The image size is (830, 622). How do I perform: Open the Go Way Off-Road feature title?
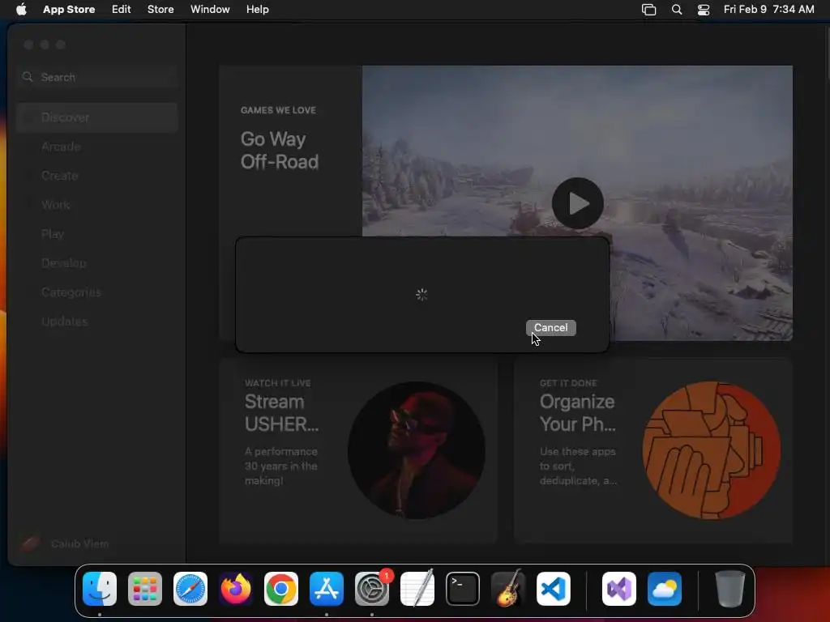tap(280, 150)
